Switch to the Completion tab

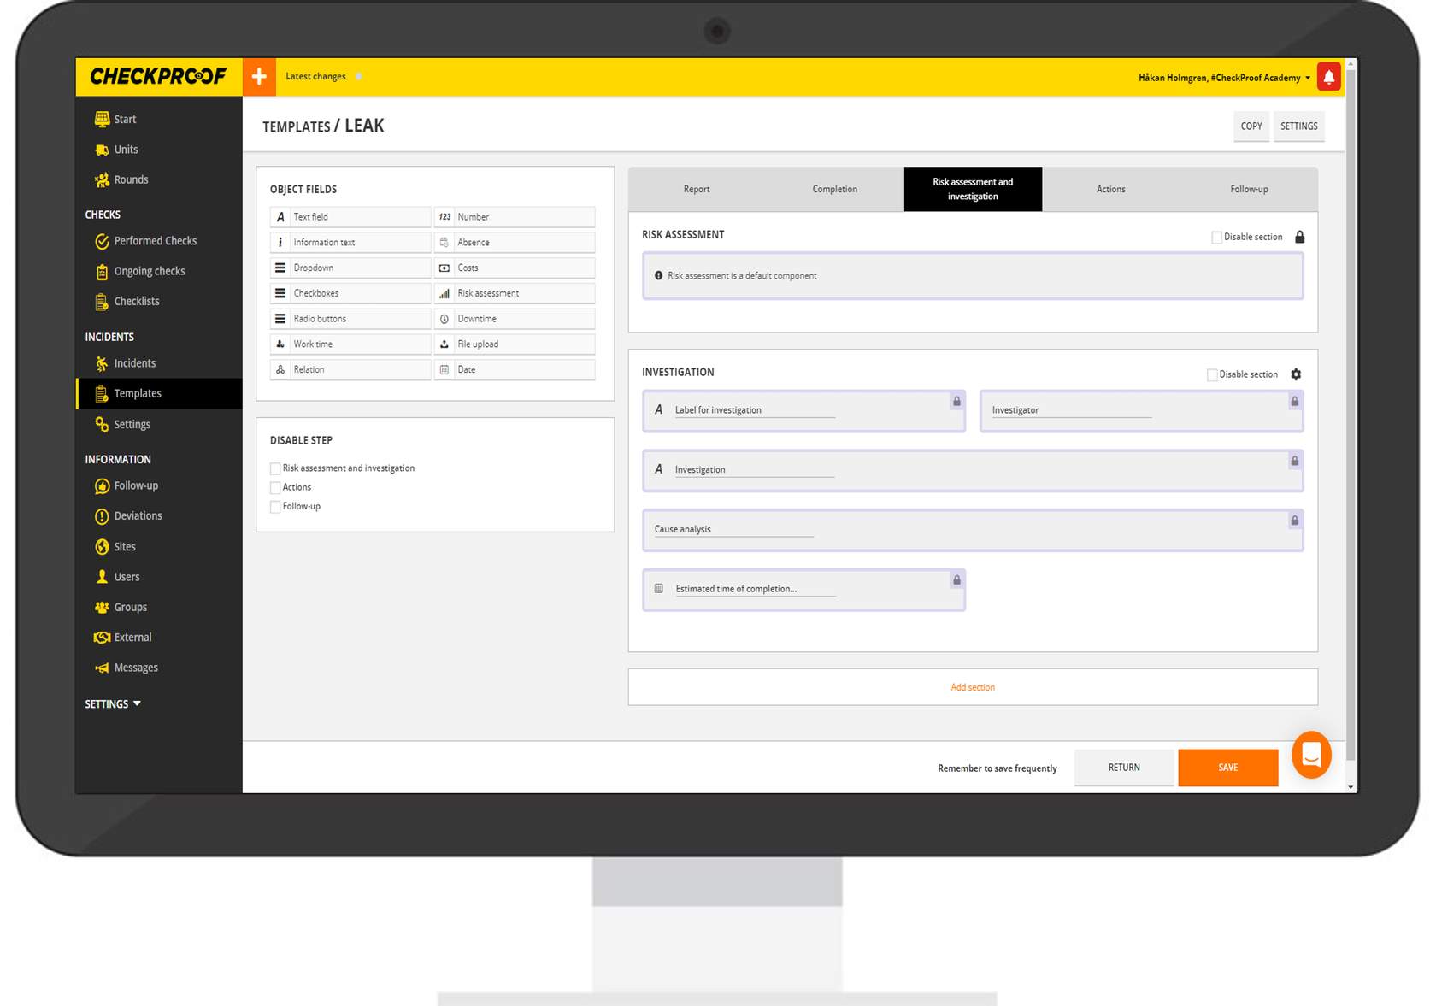pos(834,189)
